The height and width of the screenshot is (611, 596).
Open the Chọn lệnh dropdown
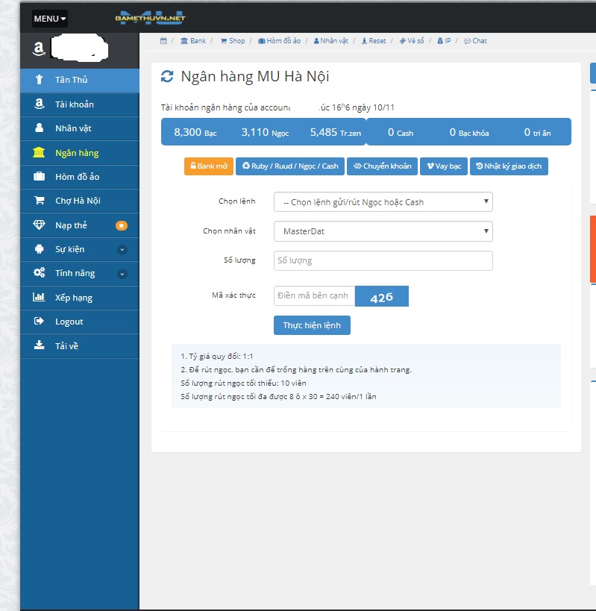pos(383,201)
